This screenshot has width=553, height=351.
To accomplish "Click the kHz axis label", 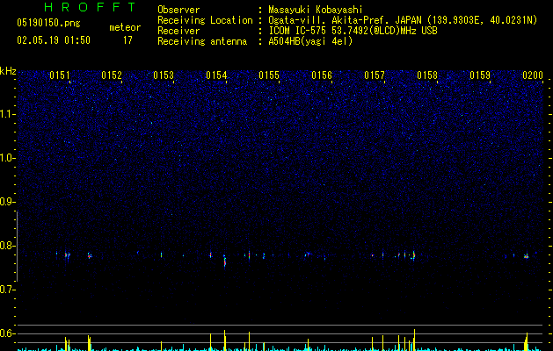I will [8, 71].
